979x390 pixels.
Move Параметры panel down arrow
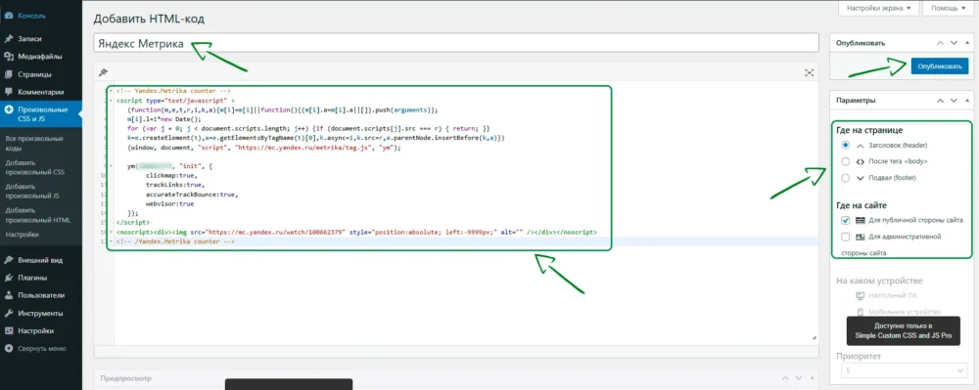pyautogui.click(x=954, y=100)
